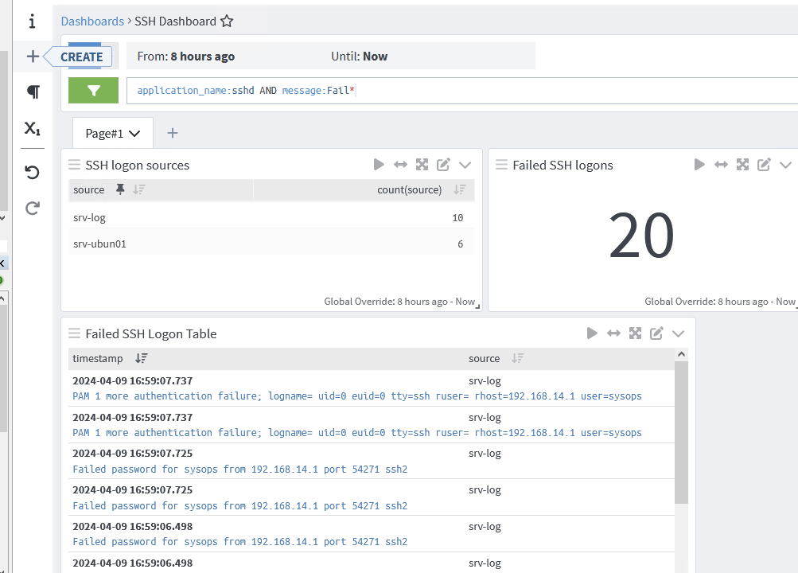Open first PAM authentication failure message

point(357,396)
